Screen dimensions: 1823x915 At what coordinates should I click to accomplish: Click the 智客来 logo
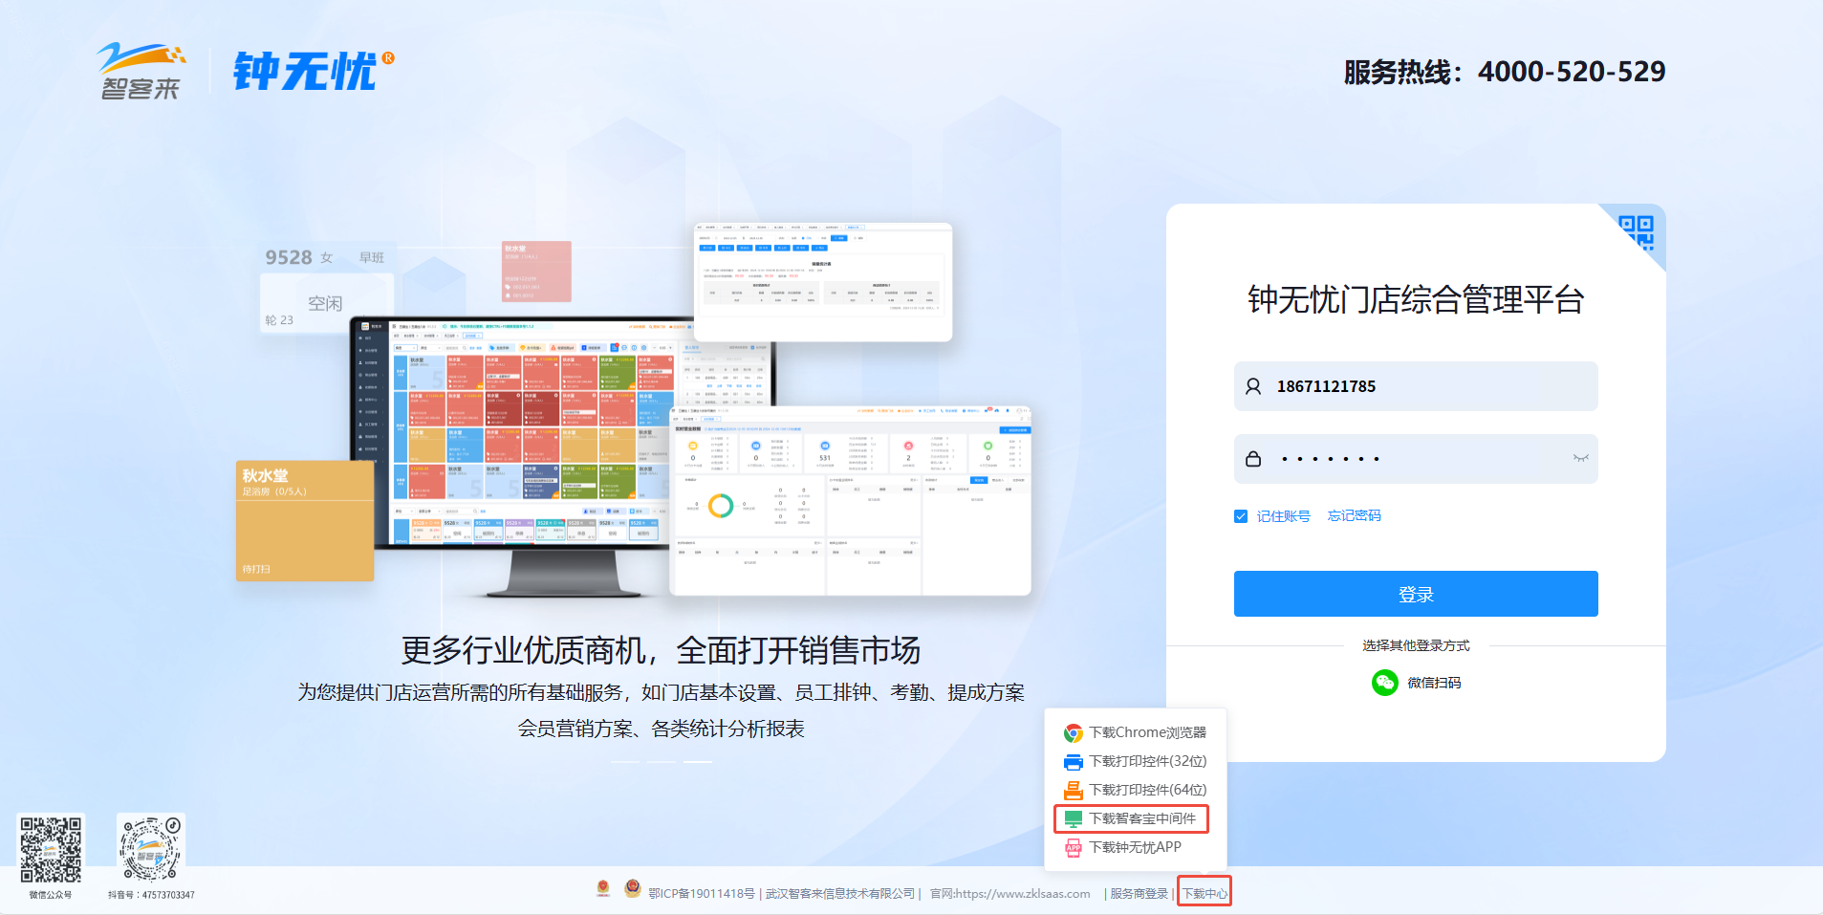tap(141, 72)
